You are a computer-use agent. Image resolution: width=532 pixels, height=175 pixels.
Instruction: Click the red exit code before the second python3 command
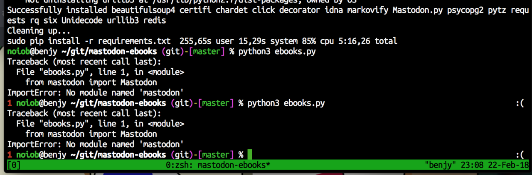[x=10, y=103]
